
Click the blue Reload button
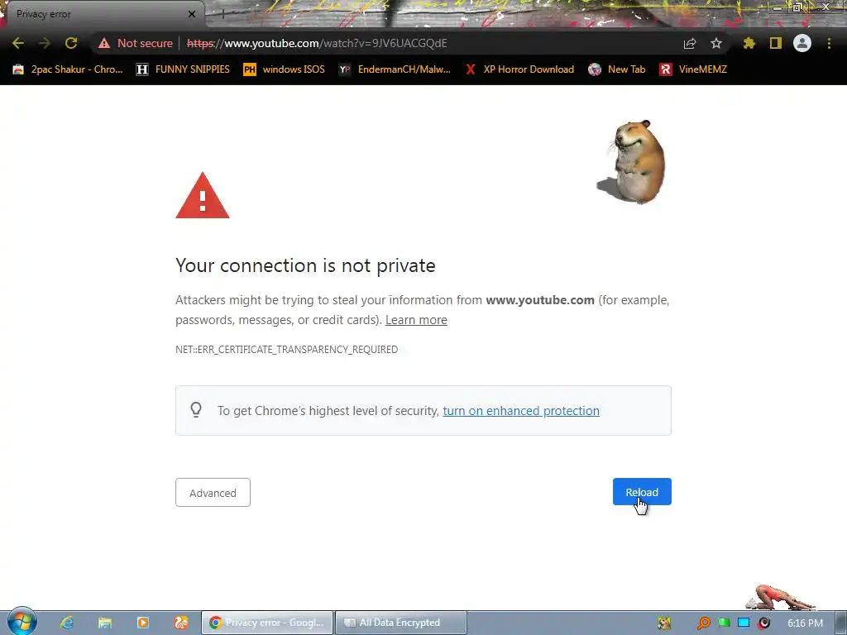click(642, 492)
